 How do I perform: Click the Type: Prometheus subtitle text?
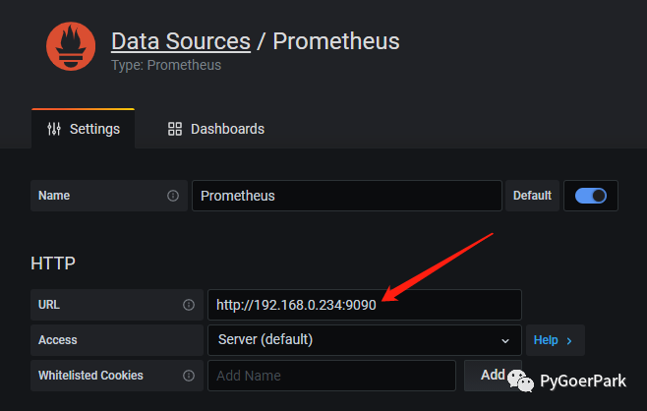[x=165, y=65]
